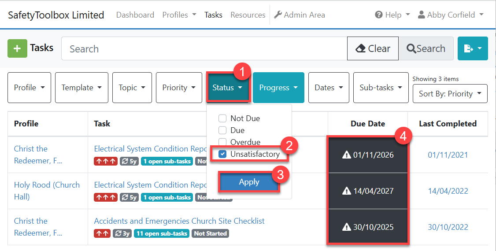Enable the Due status checkbox
496x251 pixels.
point(222,130)
